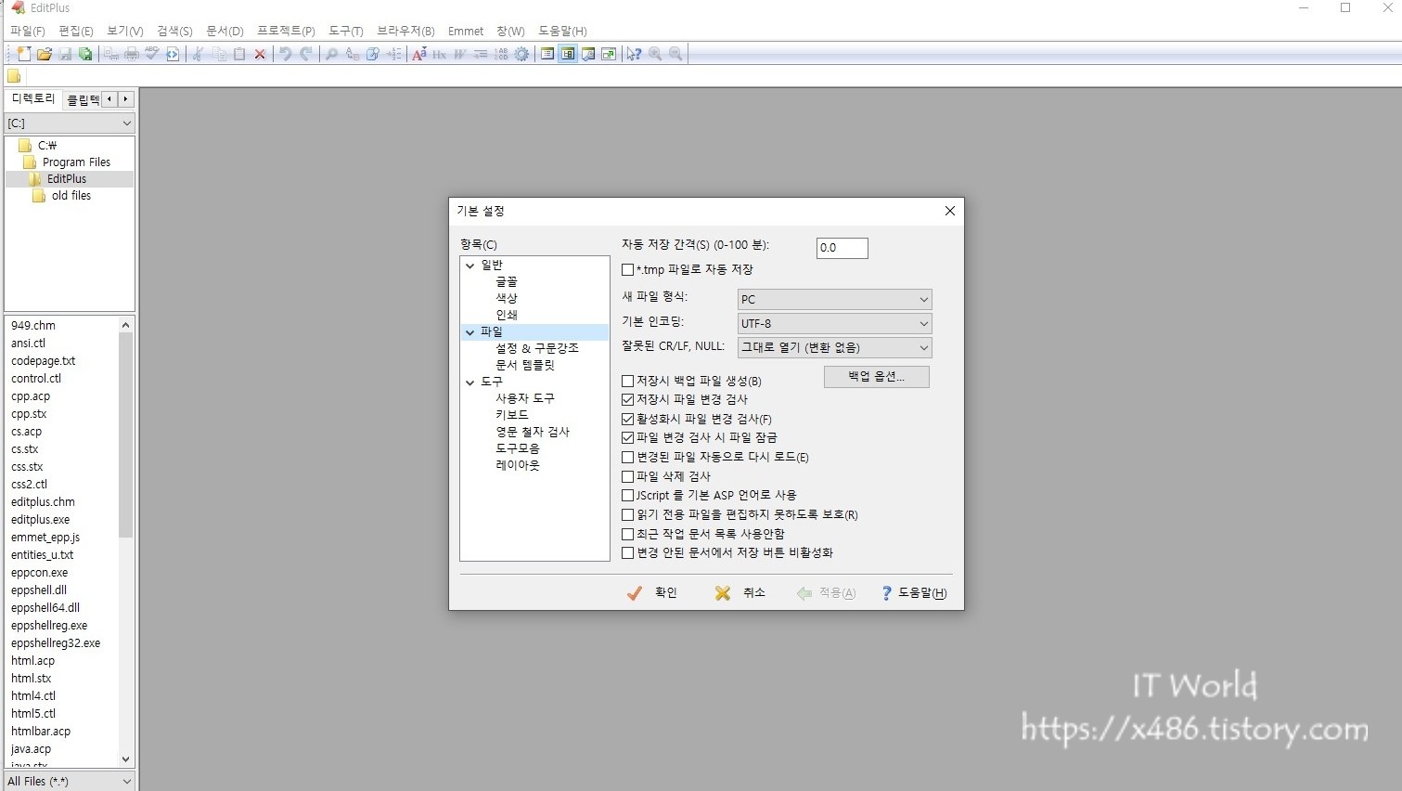Click the ABC spell check icon
Image resolution: width=1402 pixels, height=791 pixels.
152,54
